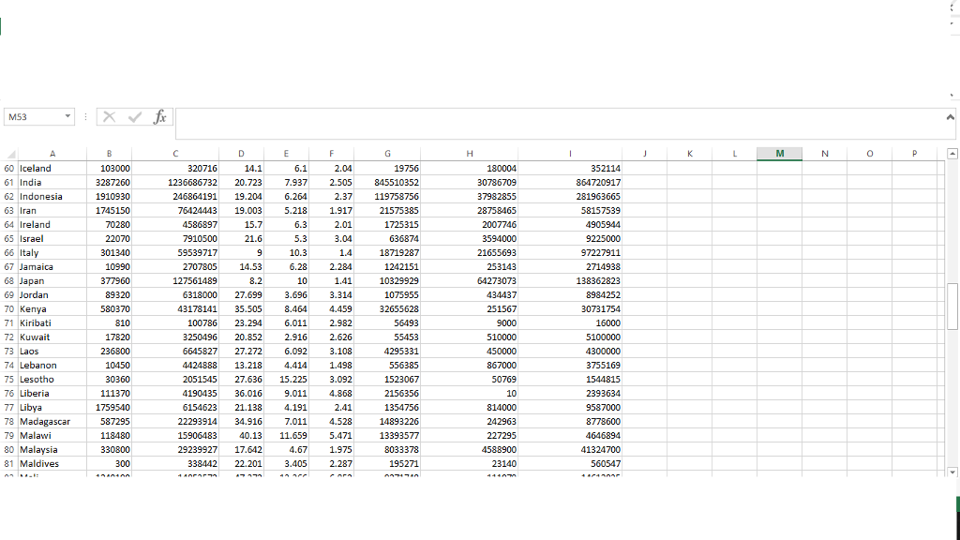This screenshot has height=540, width=960.
Task: Select the column A header
Action: click(x=52, y=153)
